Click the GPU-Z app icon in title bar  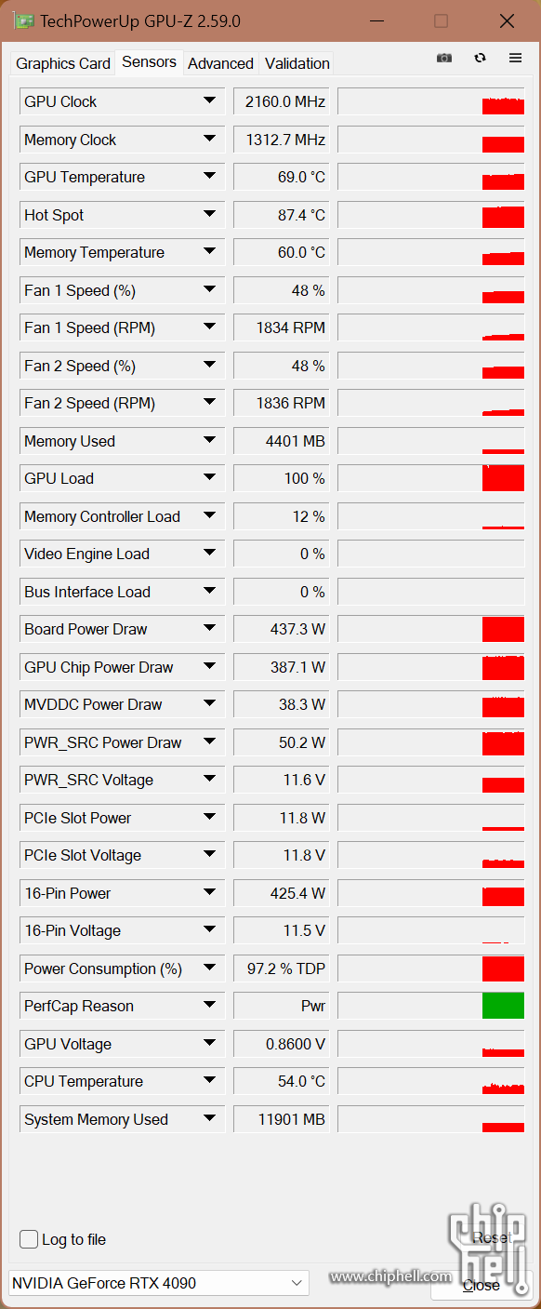point(24,20)
